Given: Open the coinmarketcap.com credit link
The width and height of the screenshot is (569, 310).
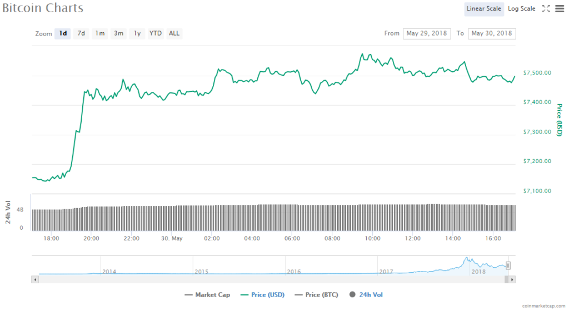Looking at the screenshot, I should pos(543,306).
